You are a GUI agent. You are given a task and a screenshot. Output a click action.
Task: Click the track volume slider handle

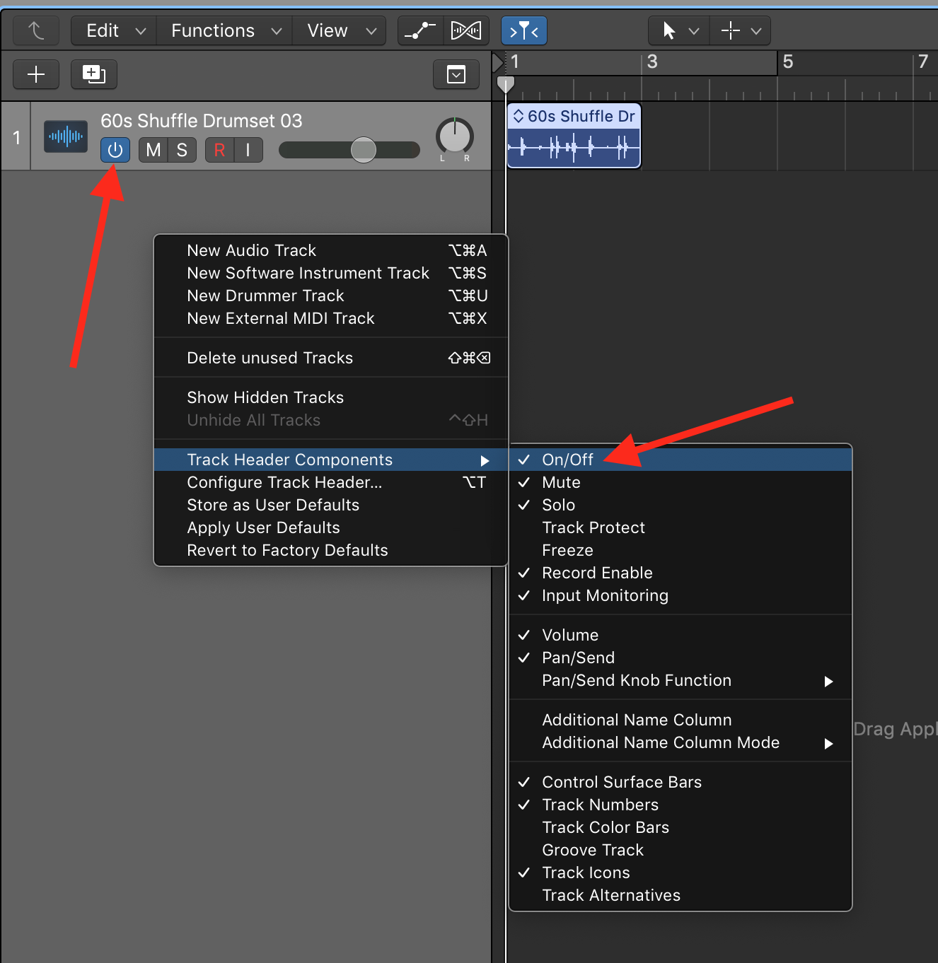click(x=364, y=150)
